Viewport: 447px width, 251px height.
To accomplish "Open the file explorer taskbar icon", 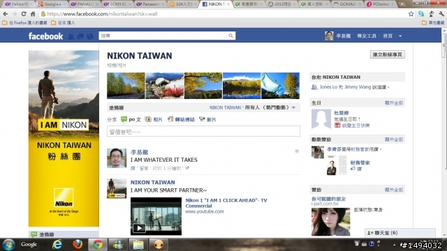I will [138, 245].
